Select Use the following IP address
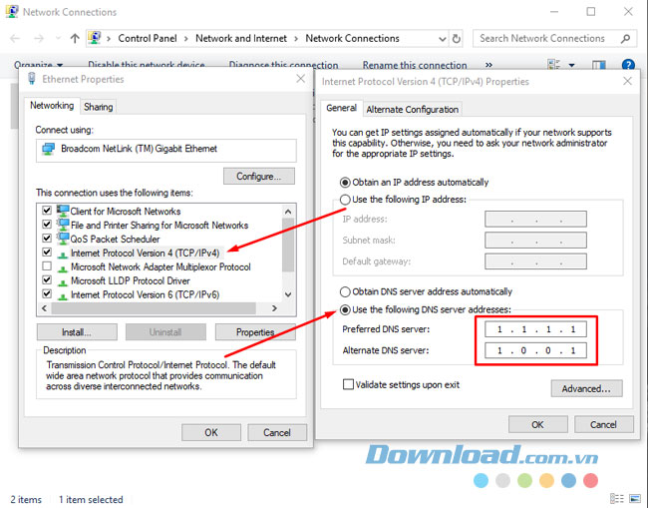 (345, 200)
